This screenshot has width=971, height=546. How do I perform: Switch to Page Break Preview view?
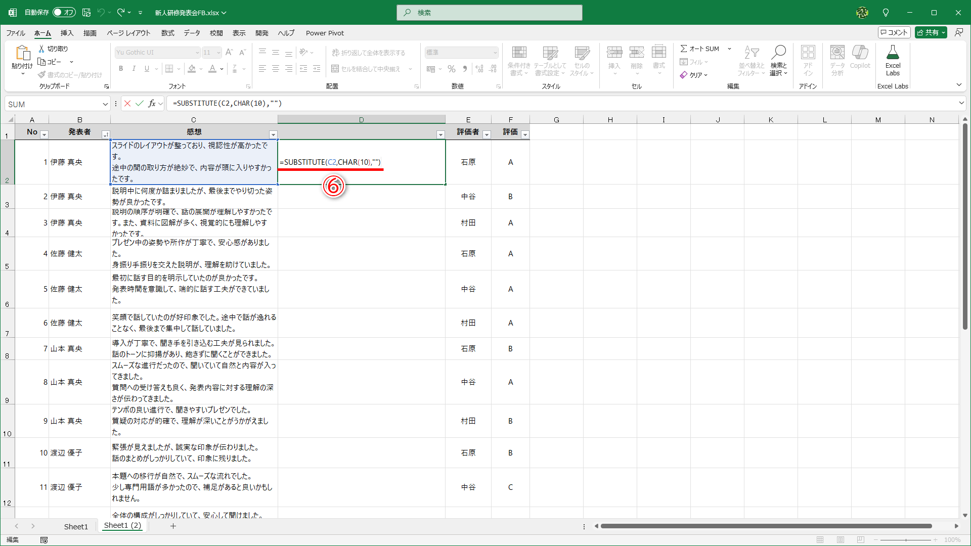[x=861, y=540]
